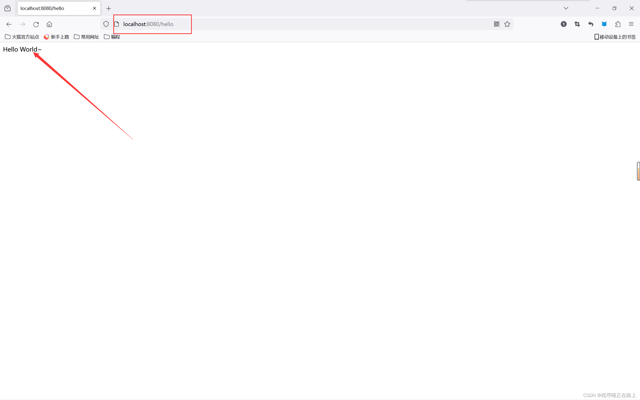Image resolution: width=640 pixels, height=400 pixels.
Task: Select the localhost:8080/hello tab
Action: pos(53,8)
